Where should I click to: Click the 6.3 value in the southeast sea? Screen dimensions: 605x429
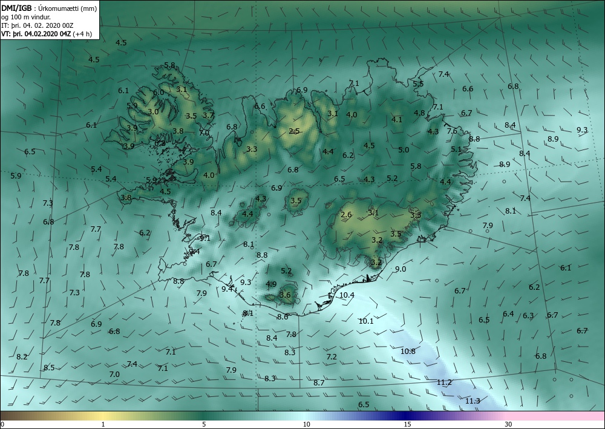pyautogui.click(x=528, y=316)
